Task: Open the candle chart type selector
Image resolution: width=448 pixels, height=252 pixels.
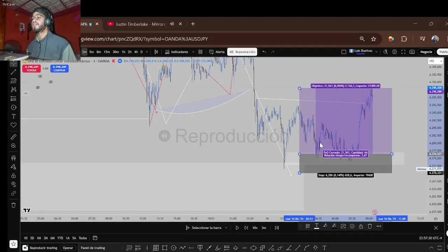Action: click(x=156, y=52)
